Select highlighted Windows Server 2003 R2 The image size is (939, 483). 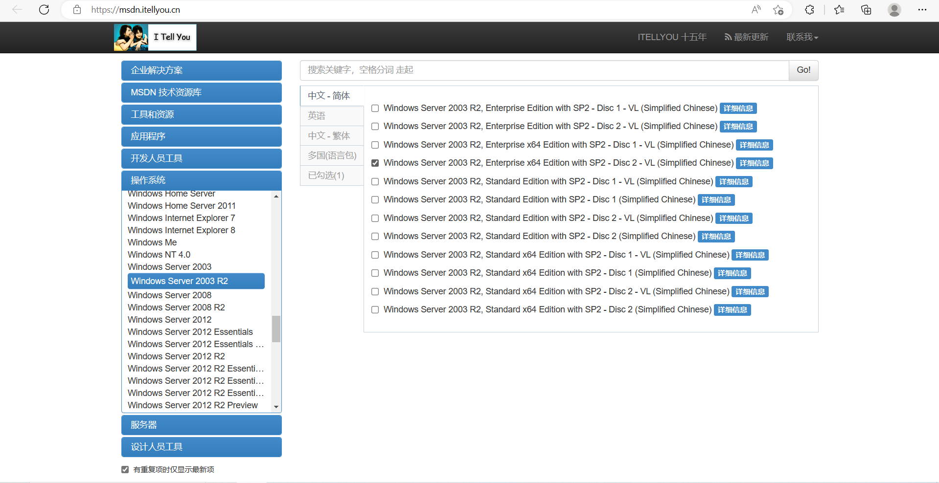pos(196,281)
